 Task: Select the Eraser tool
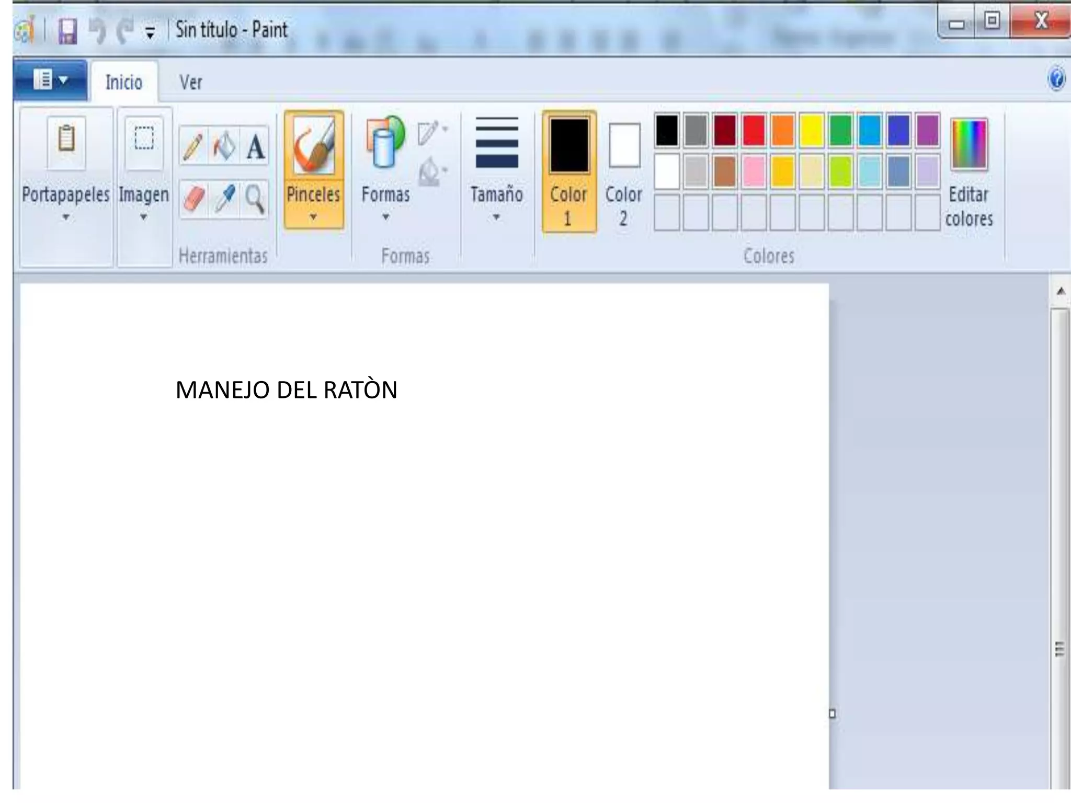(193, 199)
